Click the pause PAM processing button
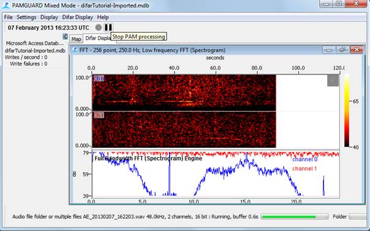Screen dimensions: 370x231 click(x=108, y=28)
